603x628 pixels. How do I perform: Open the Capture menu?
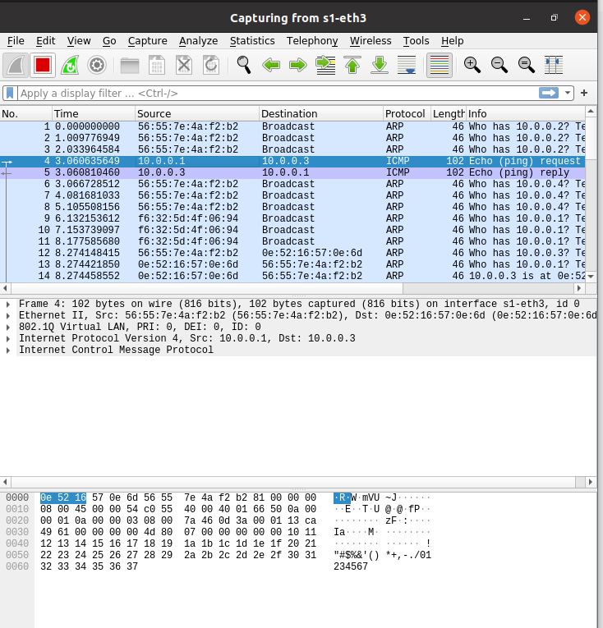[x=148, y=41]
